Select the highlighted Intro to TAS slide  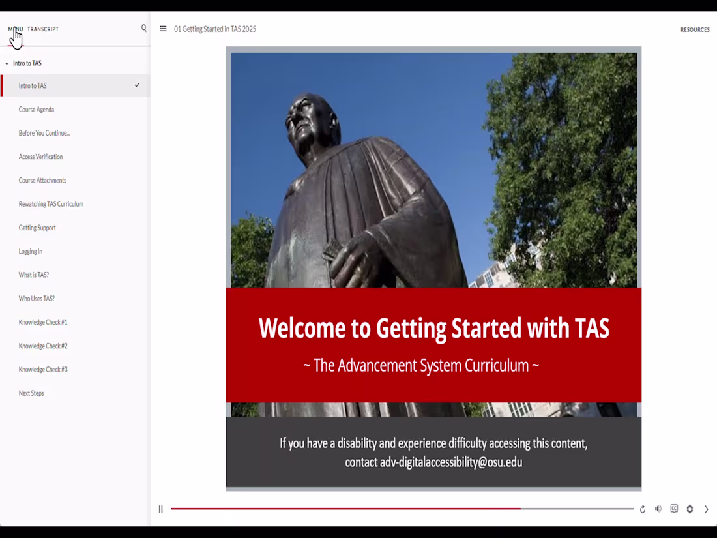pos(76,85)
